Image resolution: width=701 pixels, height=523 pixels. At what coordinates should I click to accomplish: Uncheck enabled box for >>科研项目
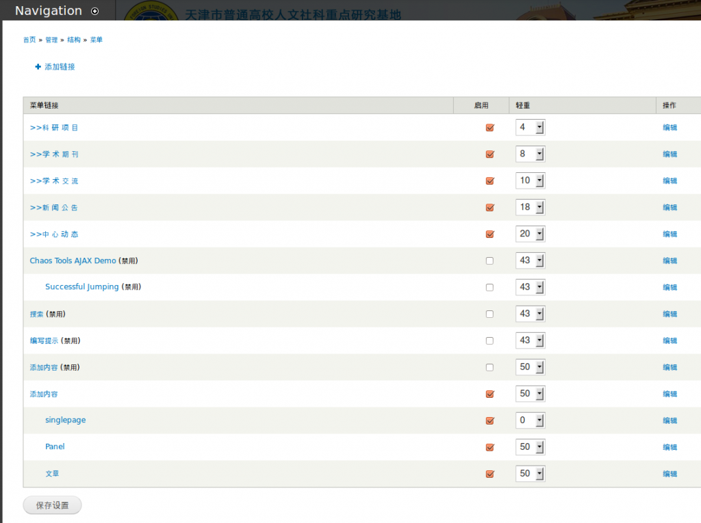click(490, 128)
